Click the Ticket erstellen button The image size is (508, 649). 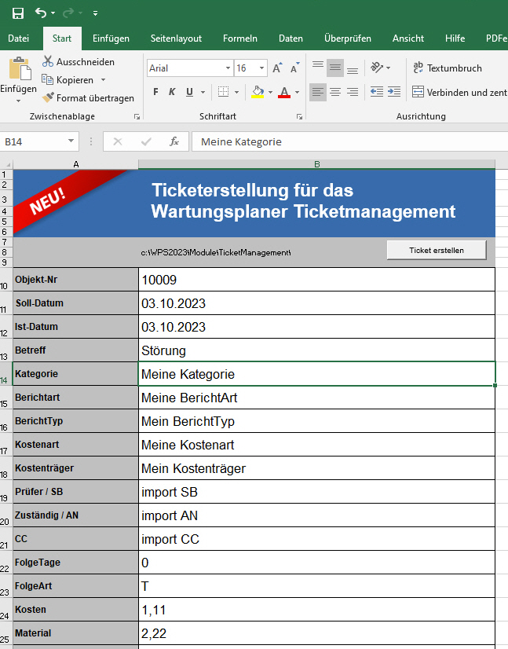[437, 251]
